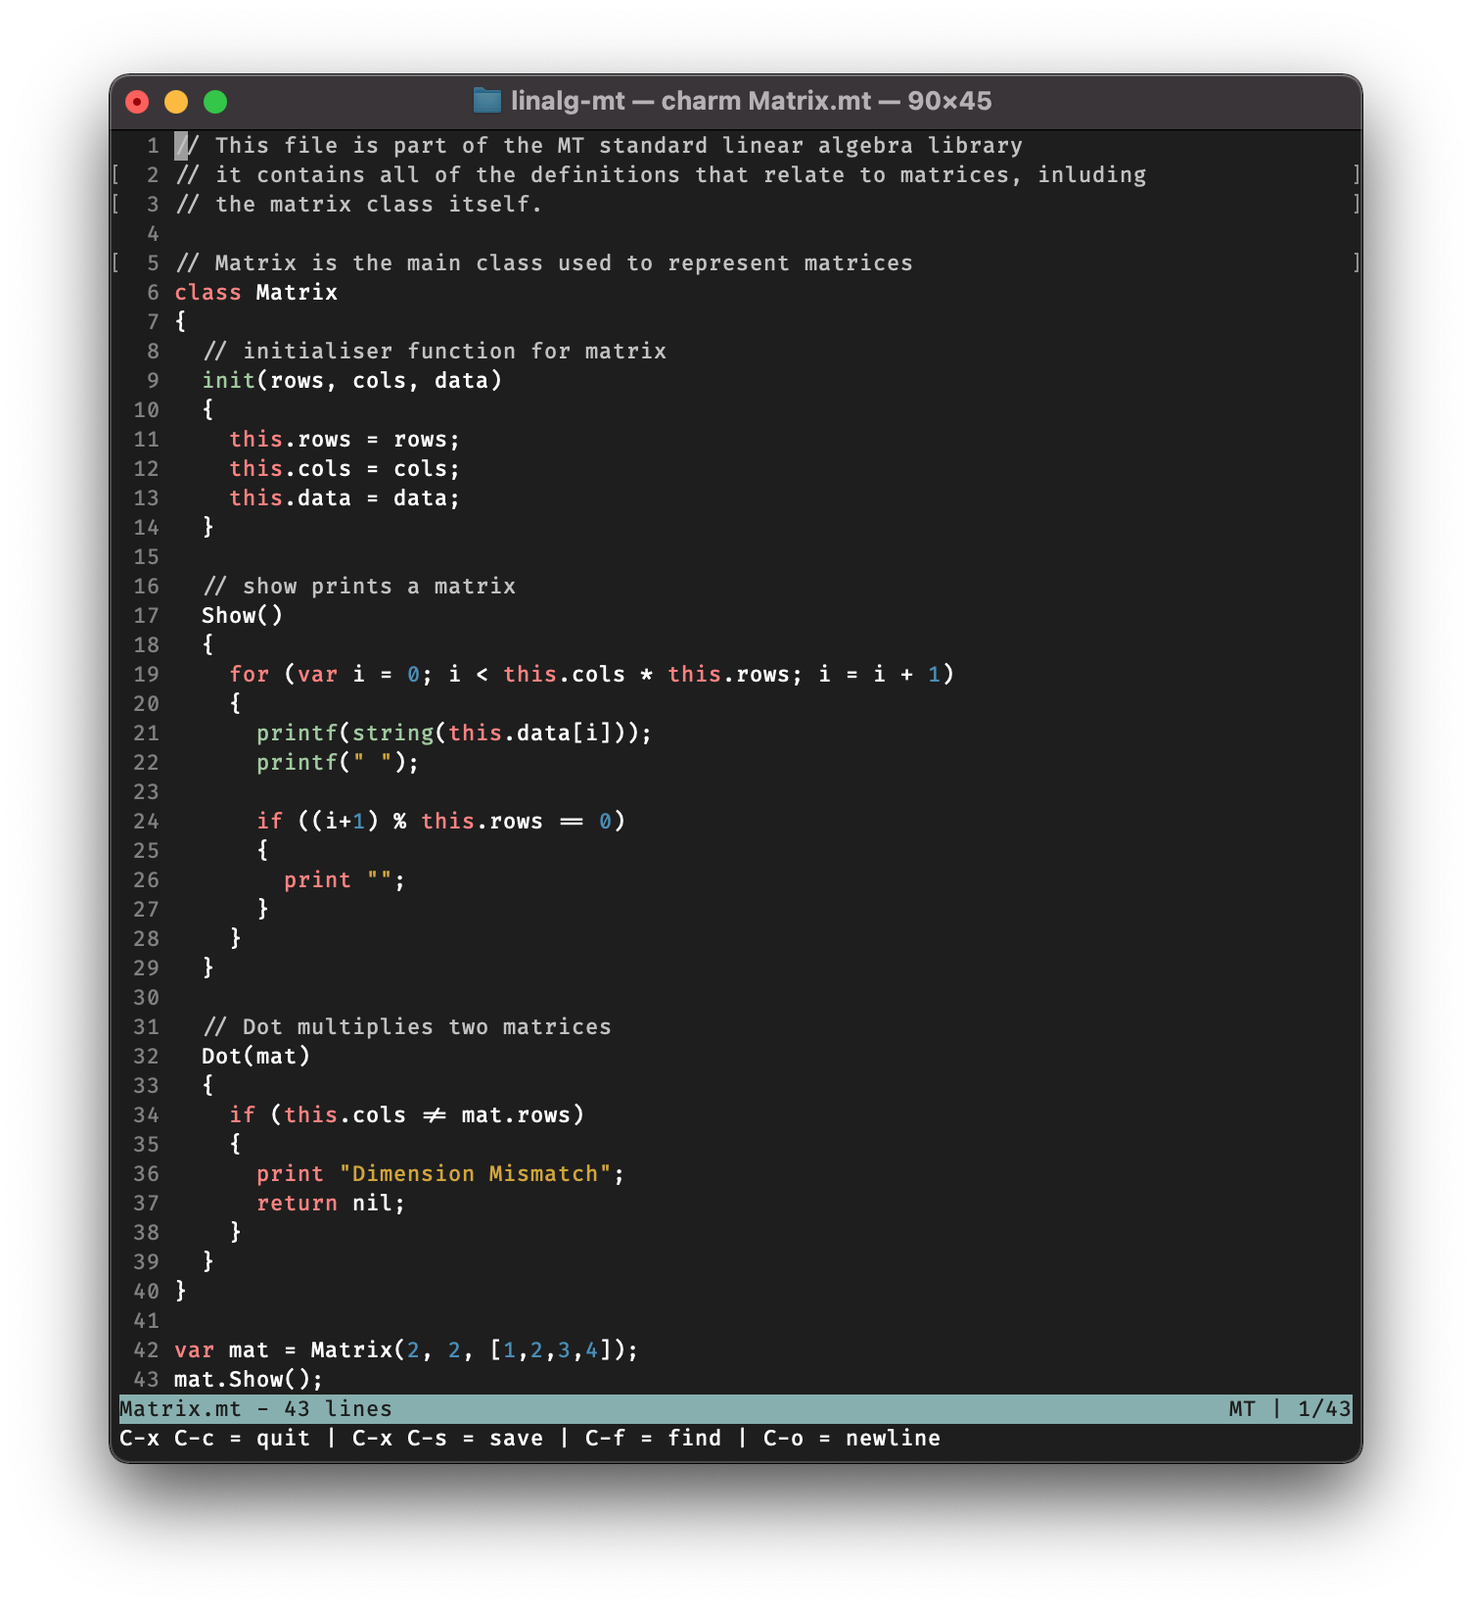1472x1608 pixels.
Task: Click the folder icon in the title bar
Action: tap(486, 101)
